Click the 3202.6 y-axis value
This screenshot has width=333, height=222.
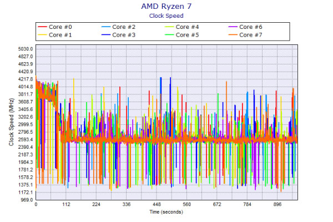[26, 117]
